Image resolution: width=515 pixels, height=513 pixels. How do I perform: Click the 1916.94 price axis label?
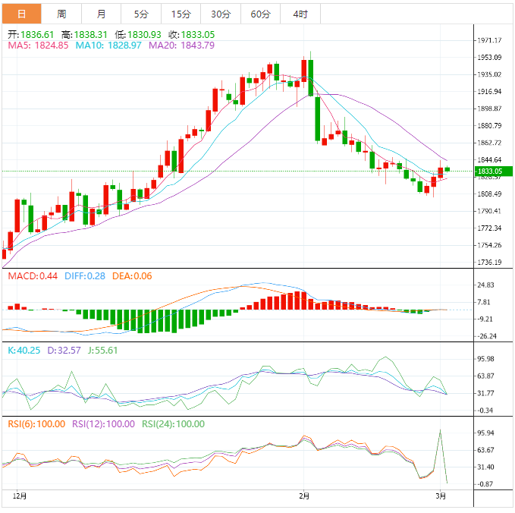[x=489, y=91]
